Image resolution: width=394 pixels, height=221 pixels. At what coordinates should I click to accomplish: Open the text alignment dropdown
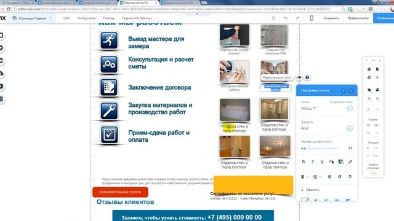click(x=304, y=177)
